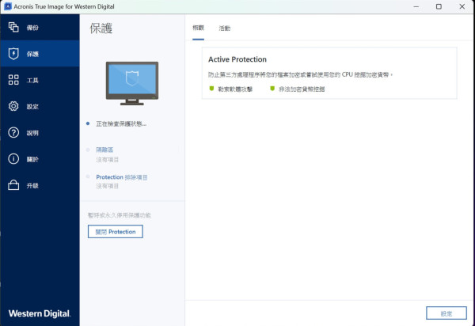The image size is (475, 326).
Task: Click the 勒索軟體攻擊 label
Action: [x=235, y=89]
